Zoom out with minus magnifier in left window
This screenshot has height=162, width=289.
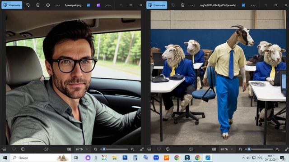[95, 149]
